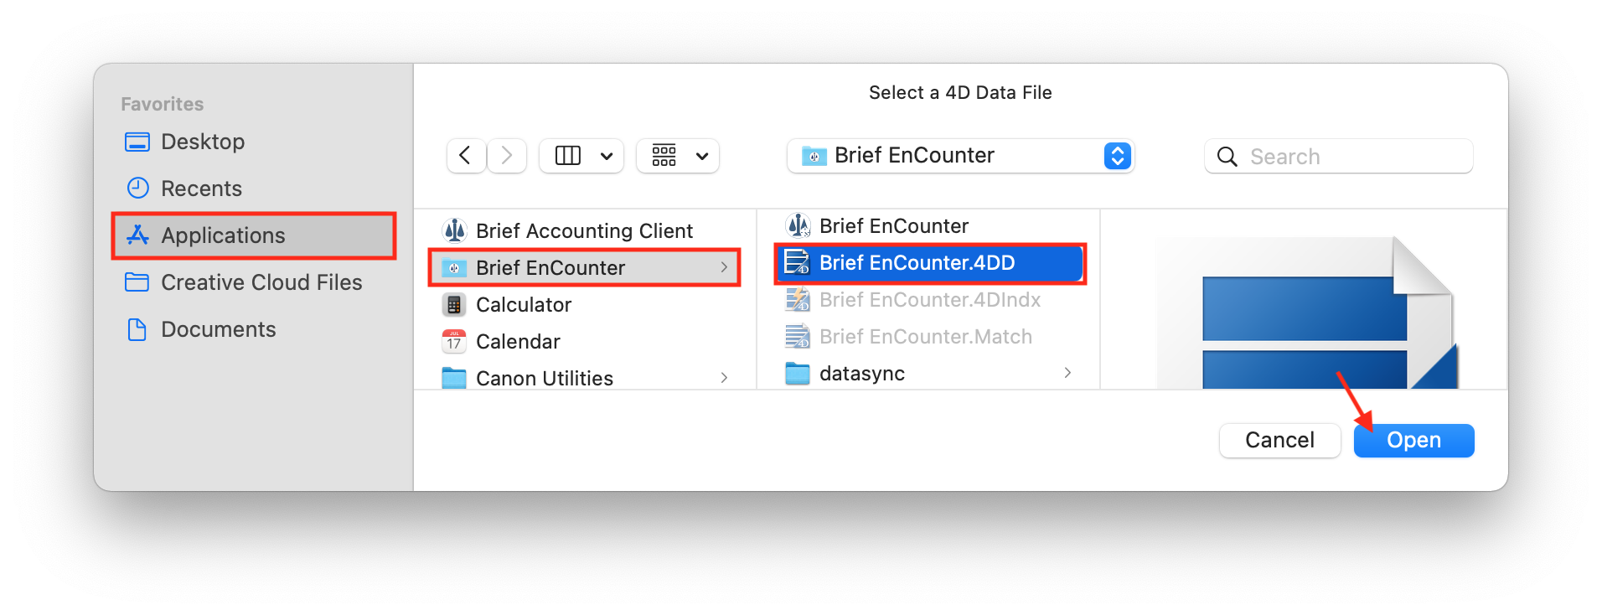Screen dimensions: 1602x615
Task: Expand the Canon Utilities folder chevron
Action: [724, 379]
